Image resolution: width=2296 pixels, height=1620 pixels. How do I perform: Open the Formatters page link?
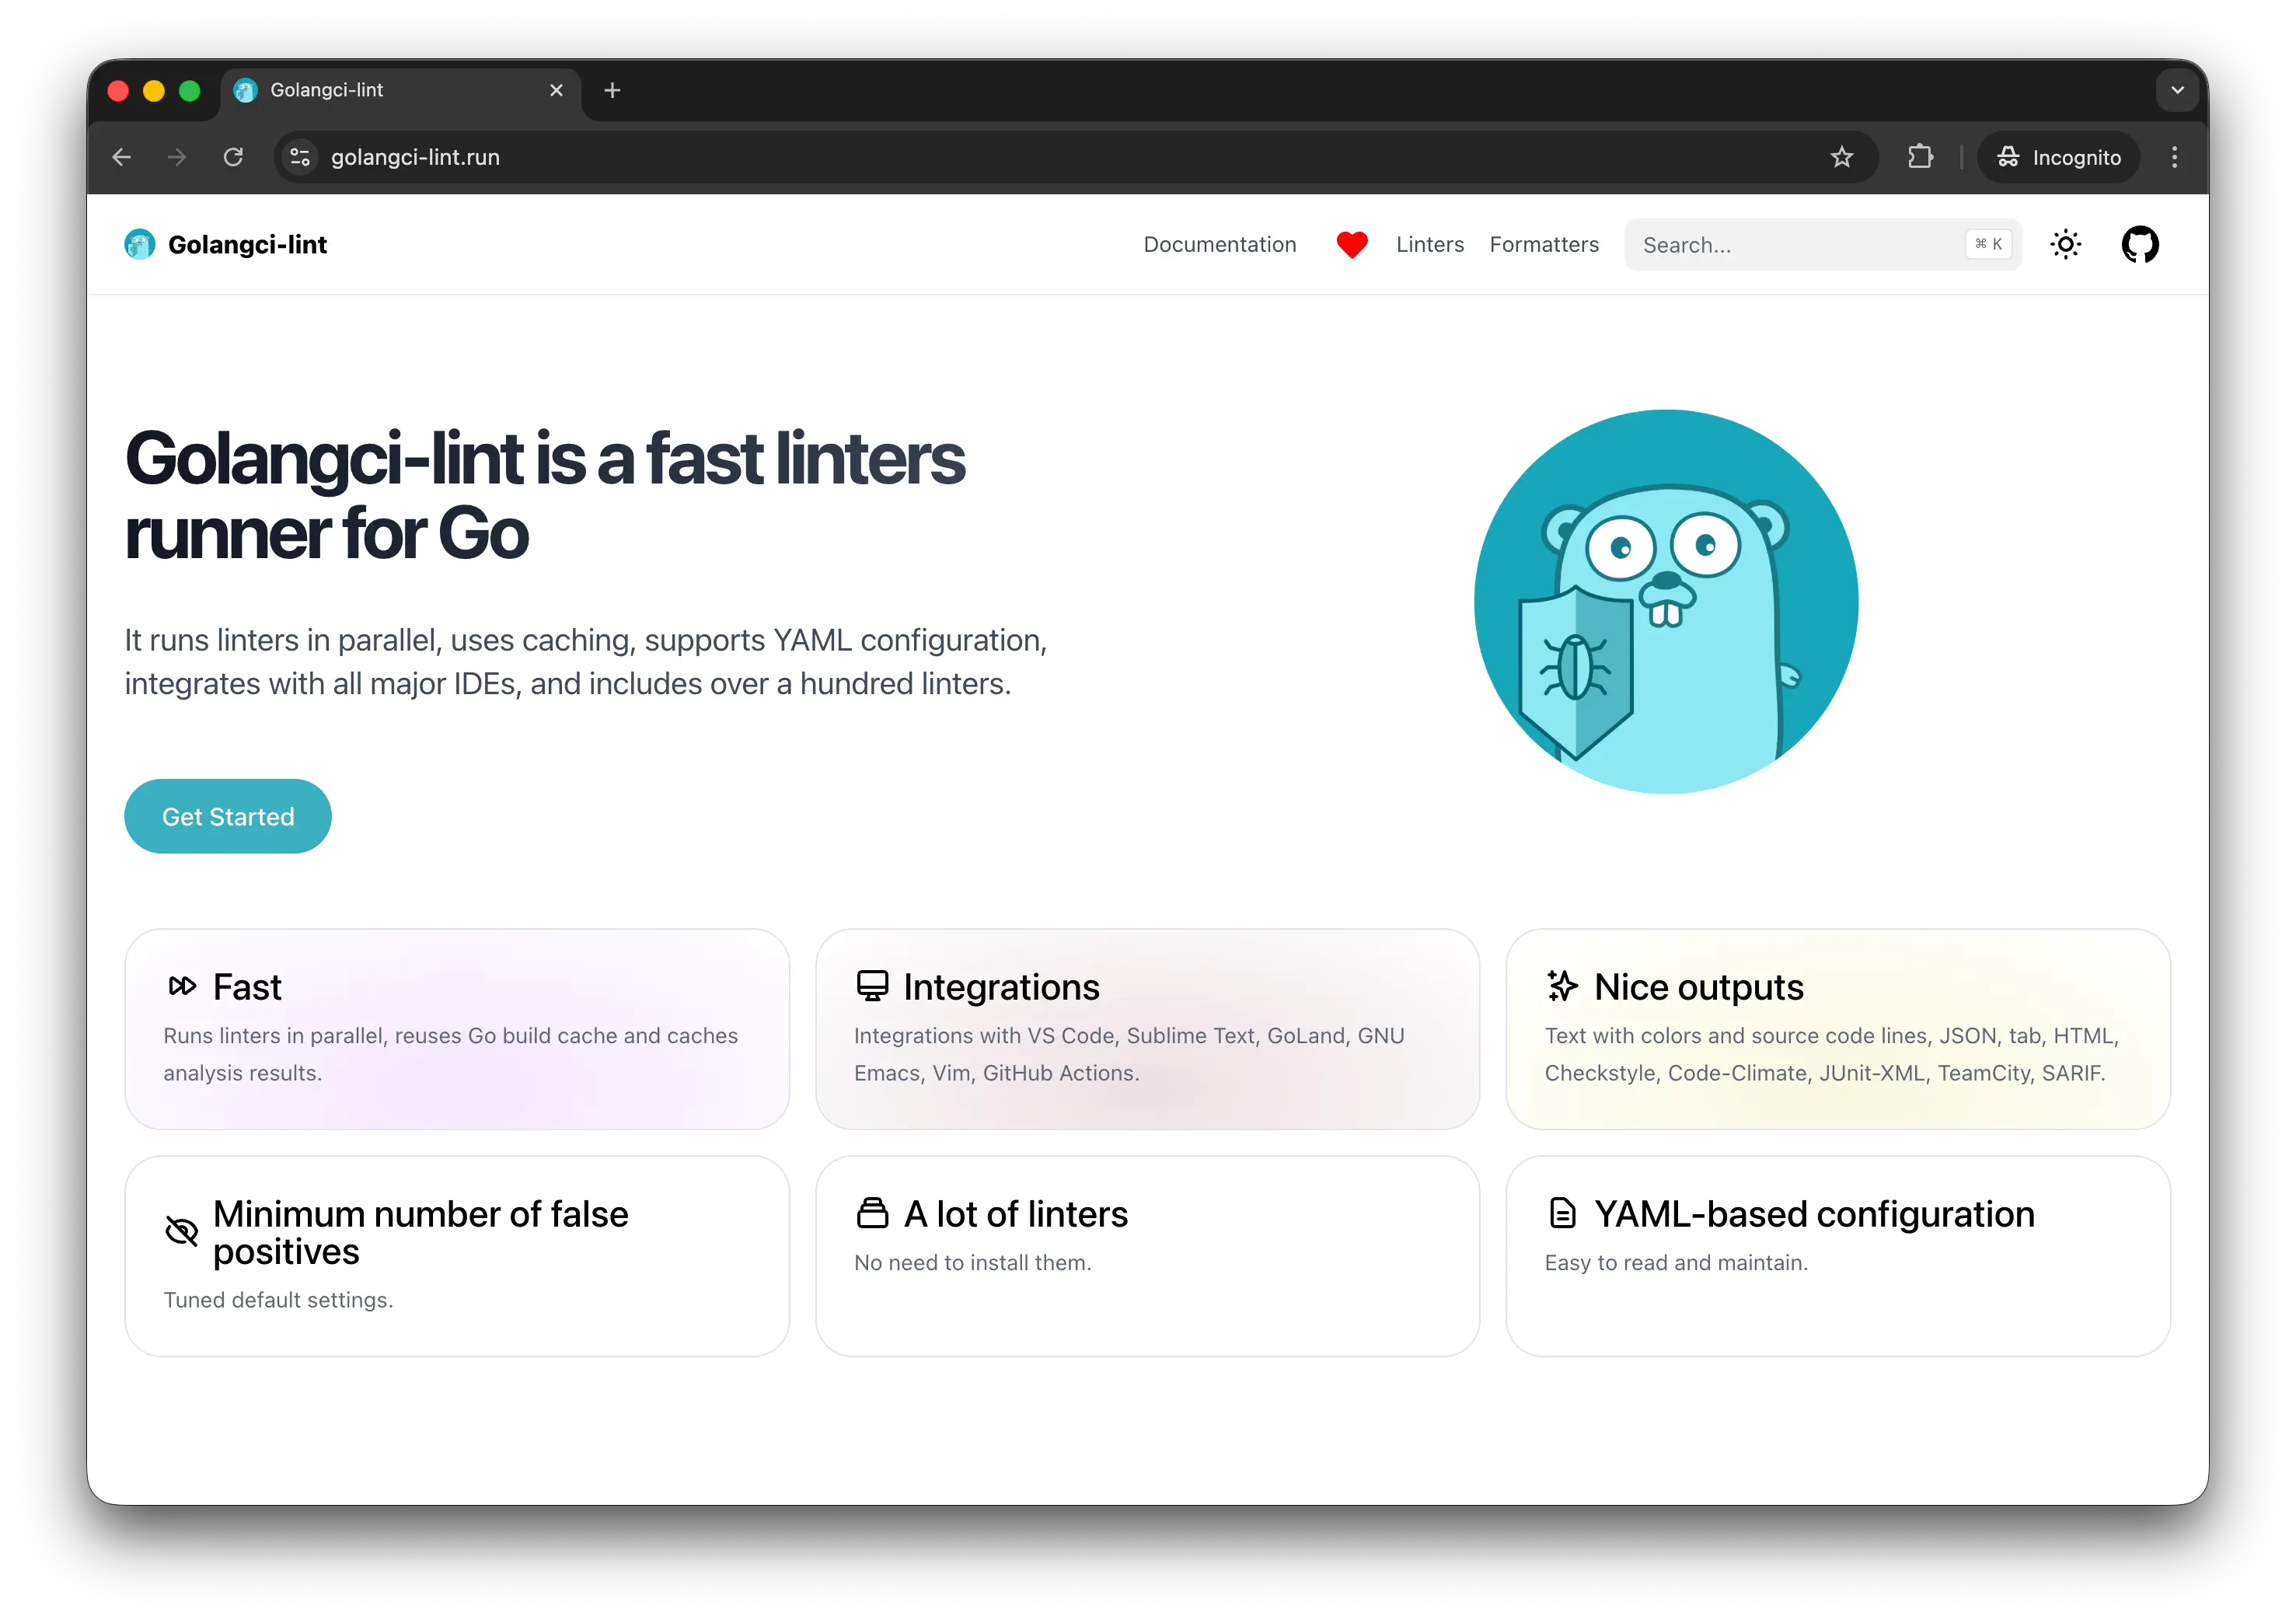(1543, 244)
